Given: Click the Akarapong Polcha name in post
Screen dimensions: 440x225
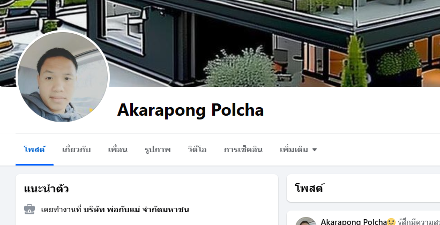Looking at the screenshot, I should click(x=354, y=222).
